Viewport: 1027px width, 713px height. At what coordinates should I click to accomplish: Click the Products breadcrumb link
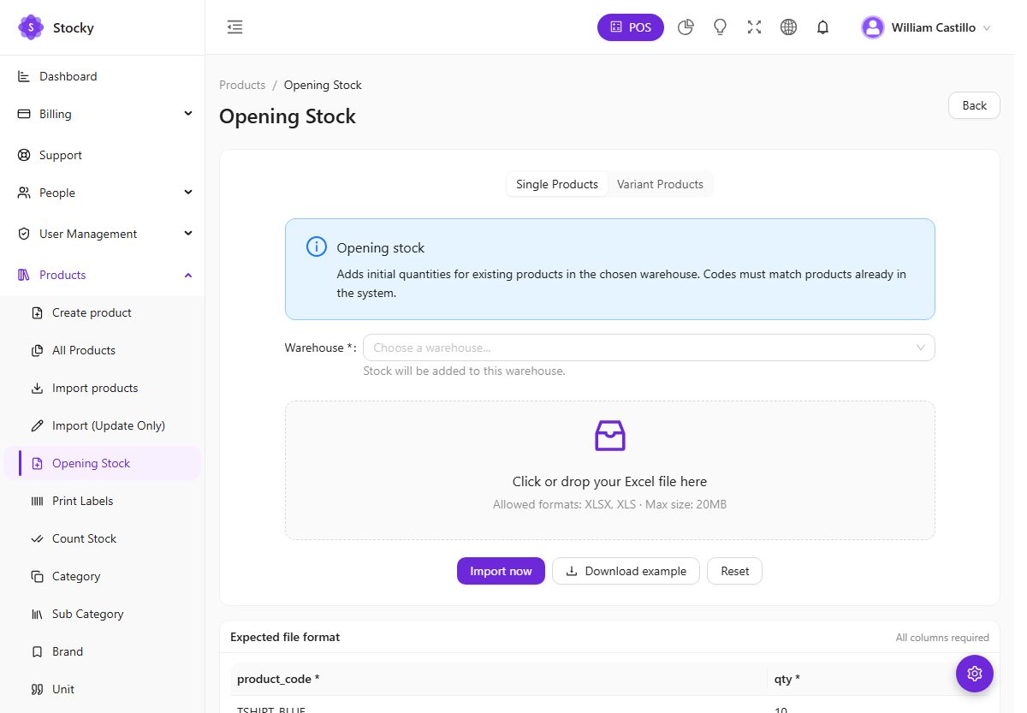(x=242, y=85)
